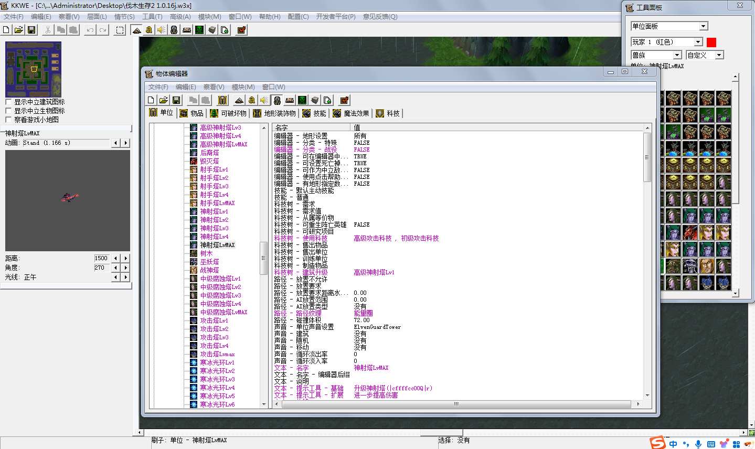Select 战神塔 in the unit tree
Screen dimensions: 755x449
click(209, 270)
